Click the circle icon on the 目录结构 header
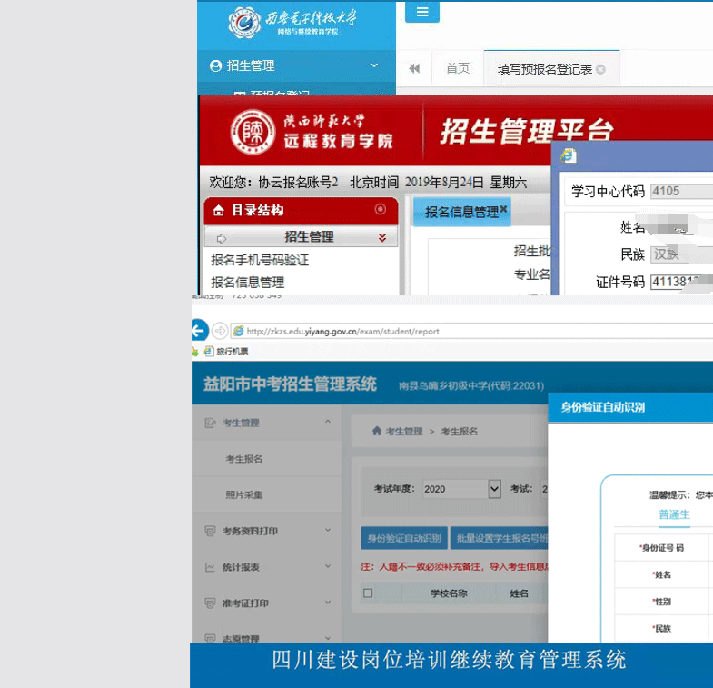This screenshot has height=688, width=713. pos(381,209)
